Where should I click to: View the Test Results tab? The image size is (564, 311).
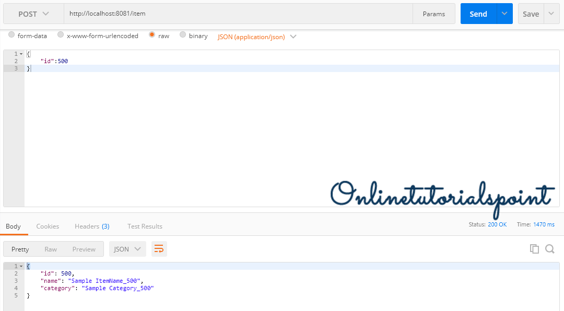coord(145,226)
